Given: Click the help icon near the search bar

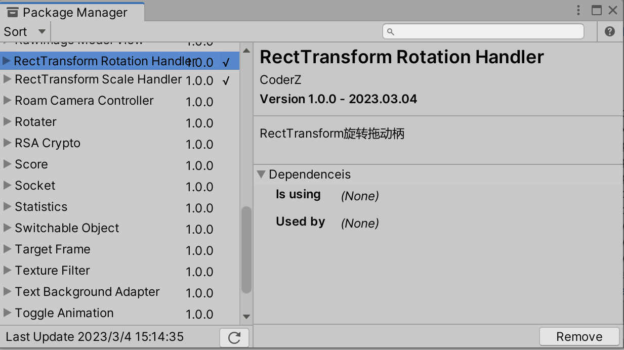Looking at the screenshot, I should pos(609,31).
